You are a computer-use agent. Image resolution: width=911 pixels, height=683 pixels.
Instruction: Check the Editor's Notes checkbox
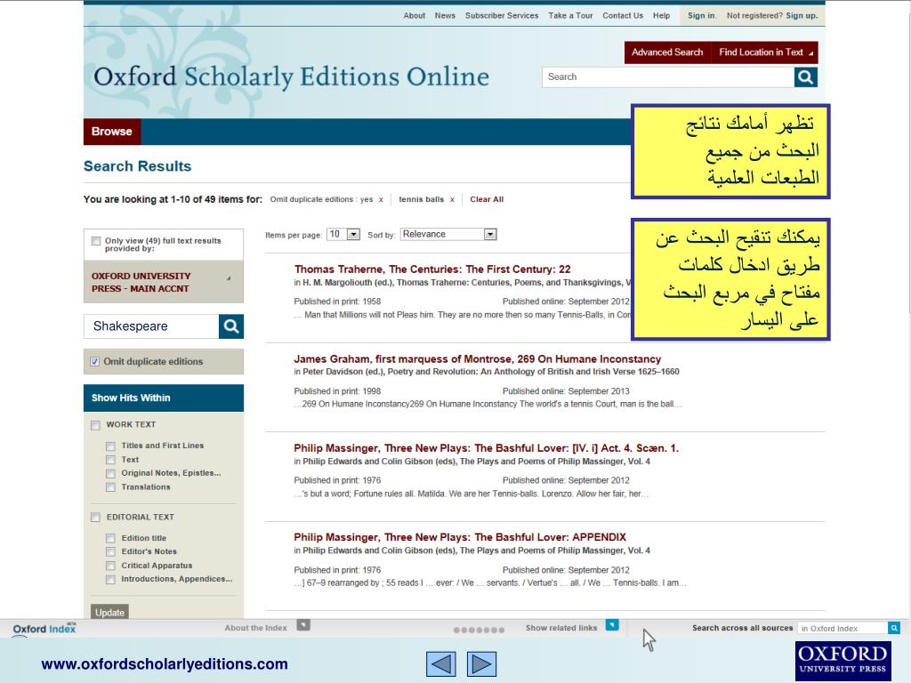point(110,551)
